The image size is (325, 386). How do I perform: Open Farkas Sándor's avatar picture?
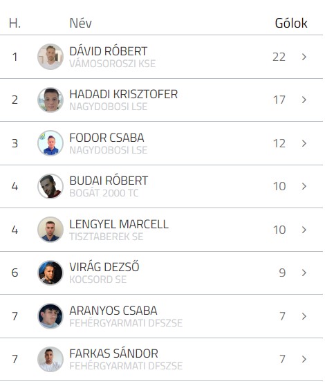pos(50,359)
